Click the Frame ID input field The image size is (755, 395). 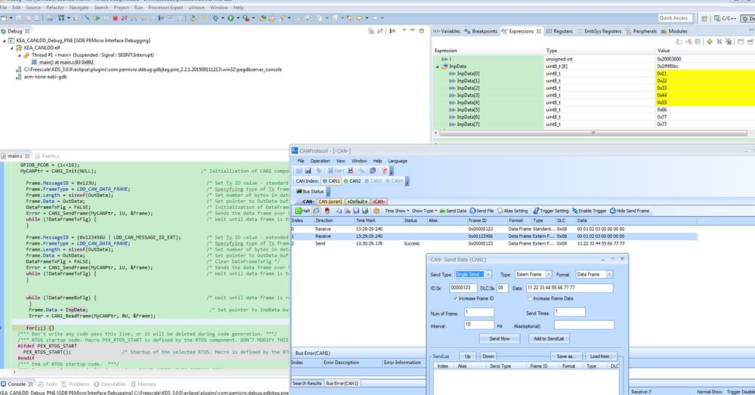tap(463, 288)
